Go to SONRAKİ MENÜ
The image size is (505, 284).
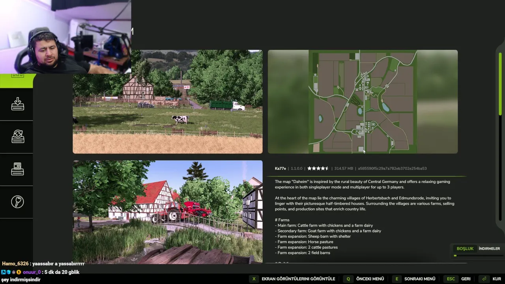click(420, 279)
